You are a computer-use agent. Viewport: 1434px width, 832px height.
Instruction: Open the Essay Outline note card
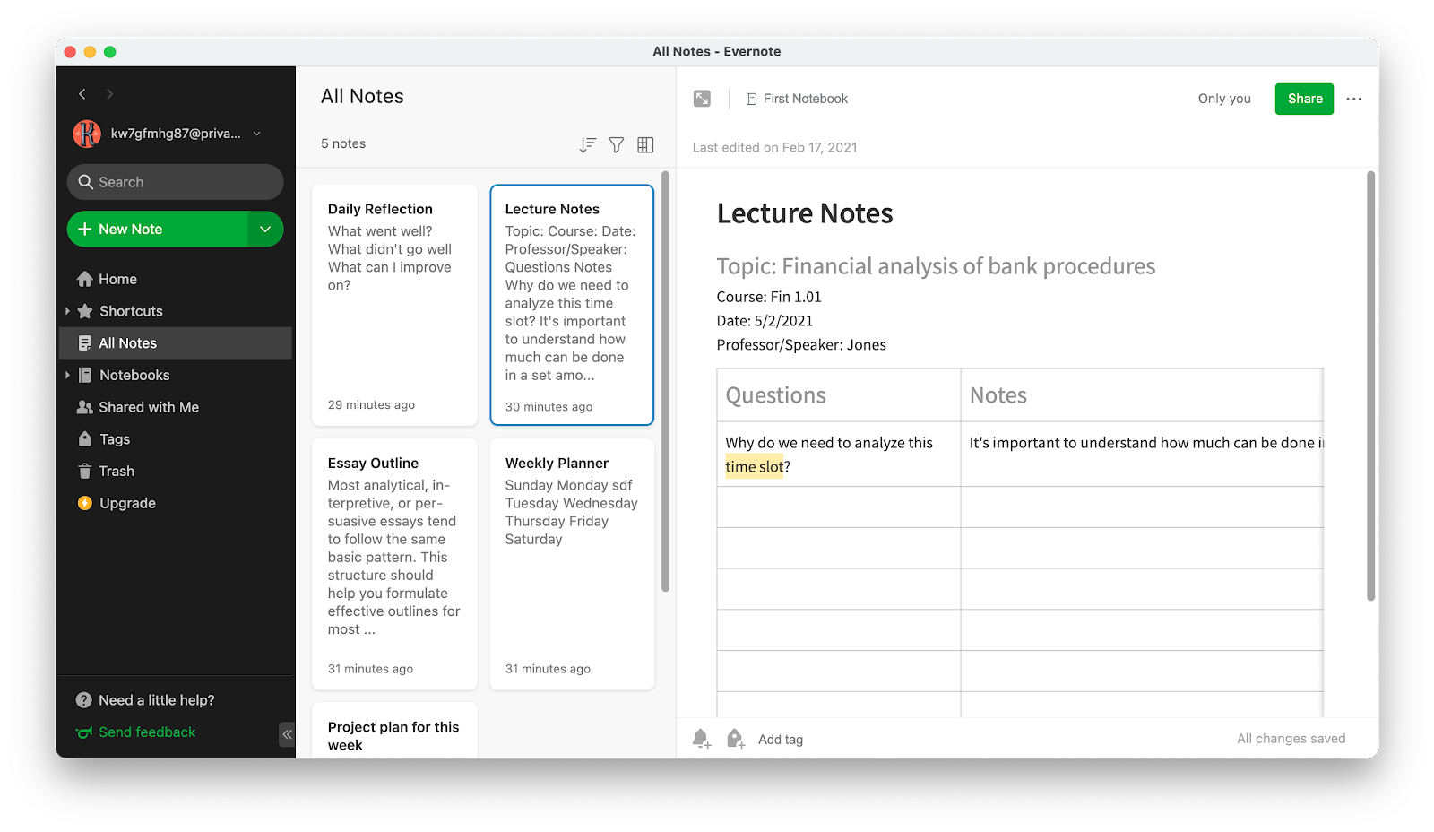[394, 564]
